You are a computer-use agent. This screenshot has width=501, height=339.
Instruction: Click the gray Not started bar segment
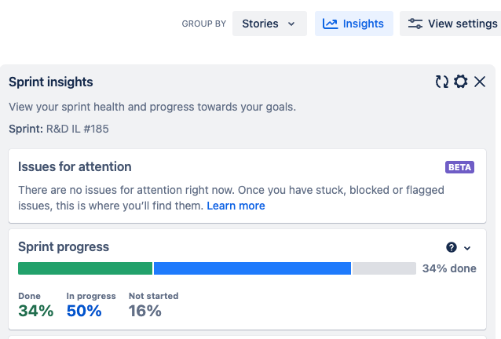[384, 268]
